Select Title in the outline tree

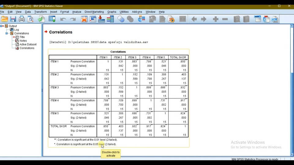click(22, 37)
